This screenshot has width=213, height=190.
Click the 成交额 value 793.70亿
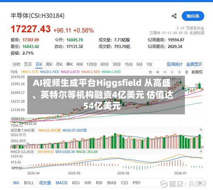tap(122, 47)
